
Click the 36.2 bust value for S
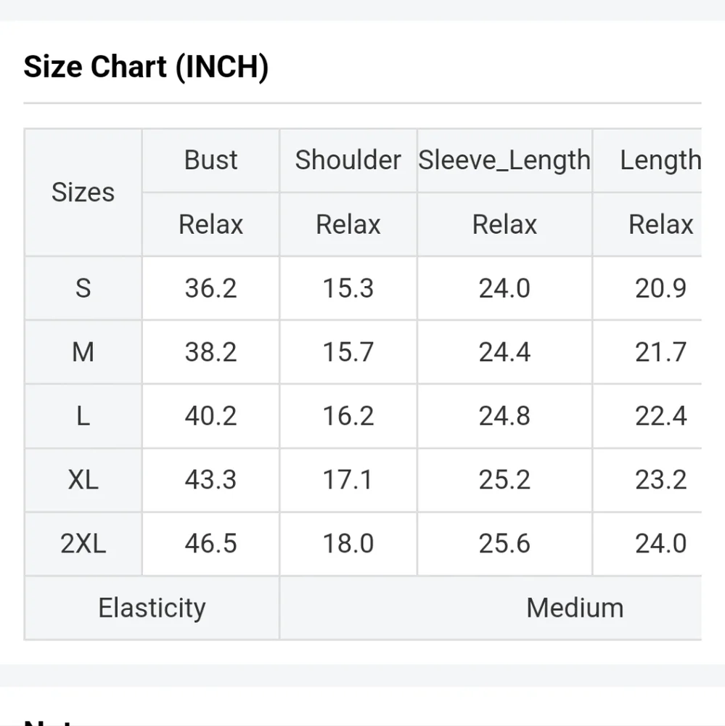coord(210,288)
